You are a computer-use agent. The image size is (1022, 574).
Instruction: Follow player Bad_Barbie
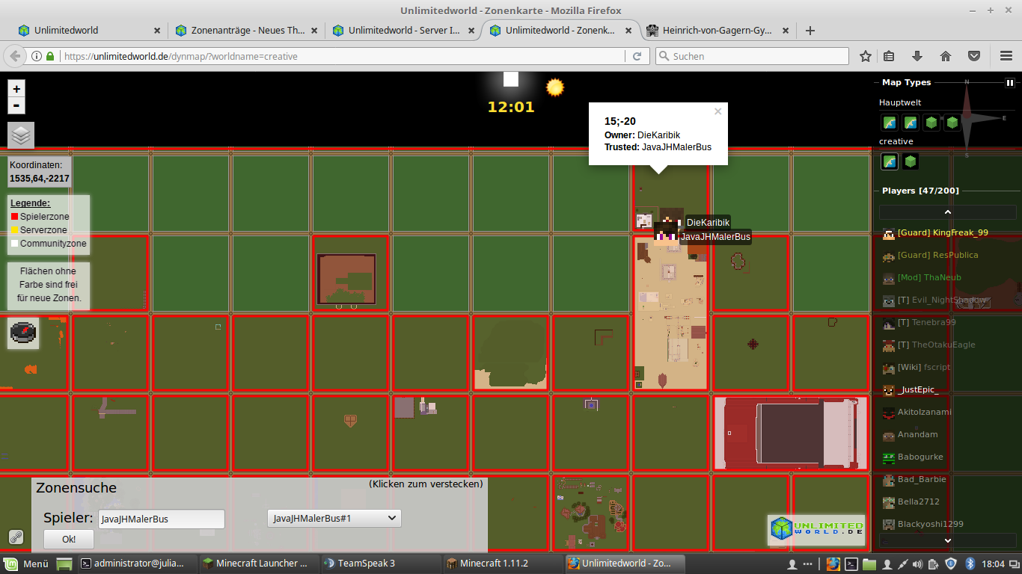coord(922,479)
